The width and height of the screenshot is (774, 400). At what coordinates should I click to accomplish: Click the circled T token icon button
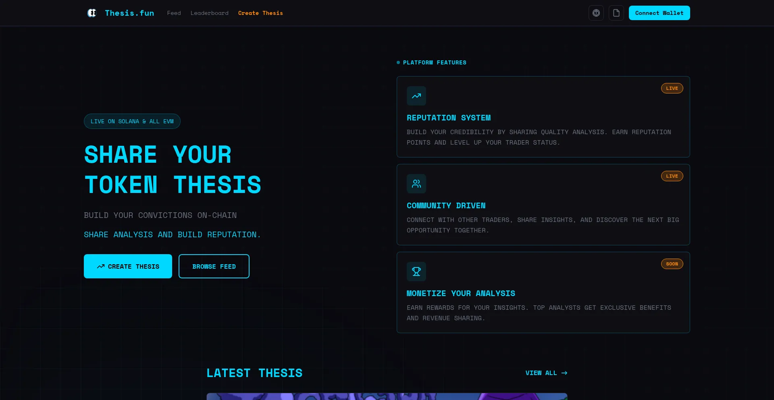[x=596, y=13]
